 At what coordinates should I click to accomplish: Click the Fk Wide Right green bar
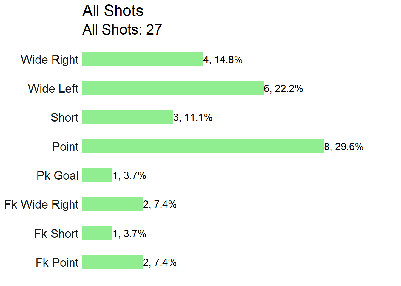tap(112, 204)
